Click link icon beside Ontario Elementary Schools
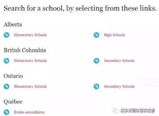Image resolution: width=159 pixels, height=116 pixels. coord(6,87)
